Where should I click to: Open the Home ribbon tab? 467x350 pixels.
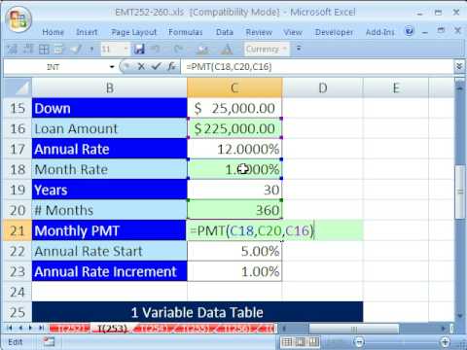[53, 32]
